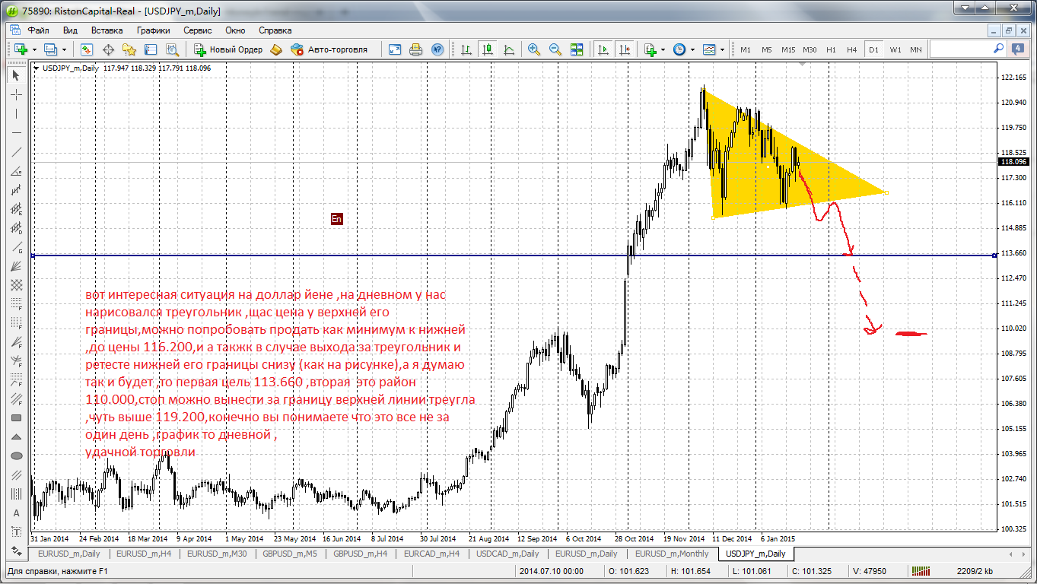Open the notifications chat icon showing 4
Image resolution: width=1037 pixels, height=584 pixels.
coord(1017,49)
